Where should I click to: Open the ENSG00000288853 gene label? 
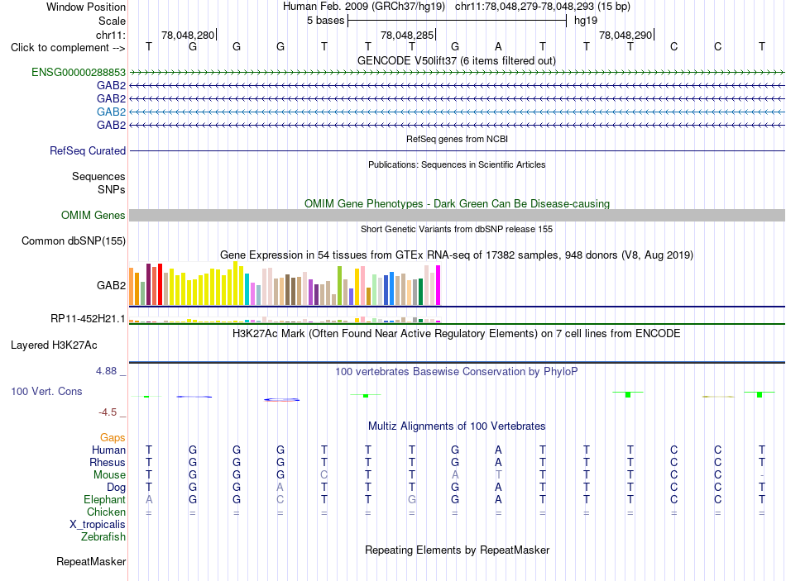(x=79, y=72)
